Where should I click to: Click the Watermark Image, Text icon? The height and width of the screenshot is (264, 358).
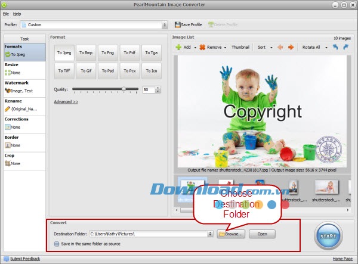[x=8, y=91]
